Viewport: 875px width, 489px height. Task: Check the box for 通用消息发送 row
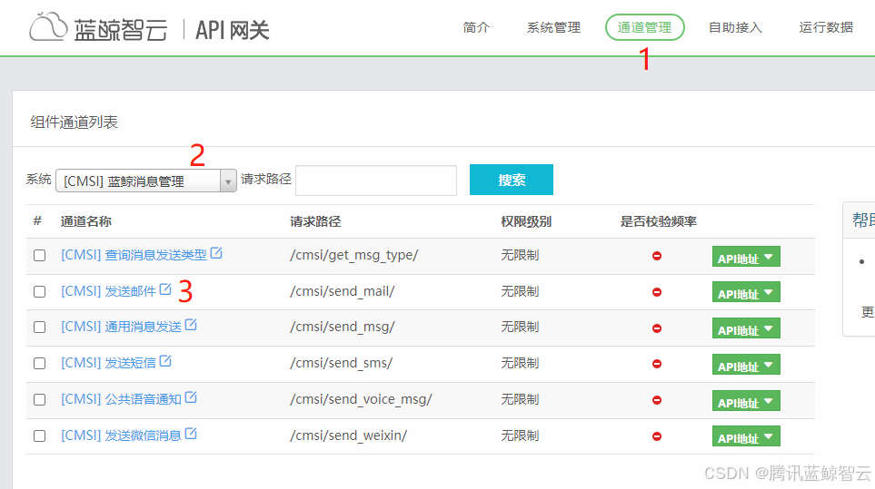pos(40,327)
